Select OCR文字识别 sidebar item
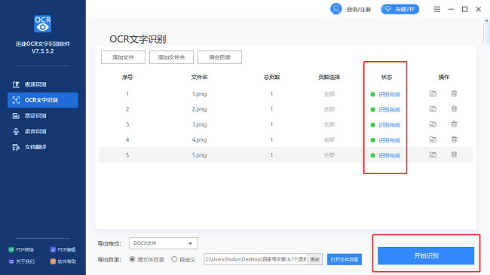Screen dimensions: 490x275 coord(42,100)
